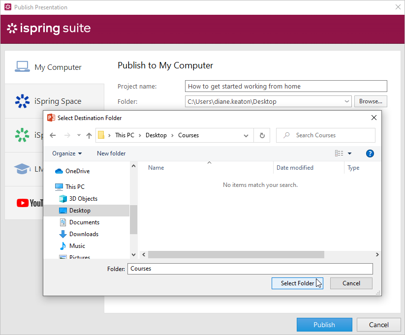Close the Select Destination Folder dialog

(374, 118)
